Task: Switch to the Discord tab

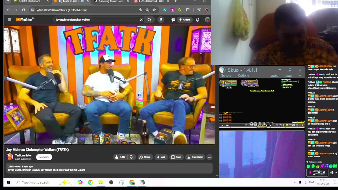Action: (151, 1)
